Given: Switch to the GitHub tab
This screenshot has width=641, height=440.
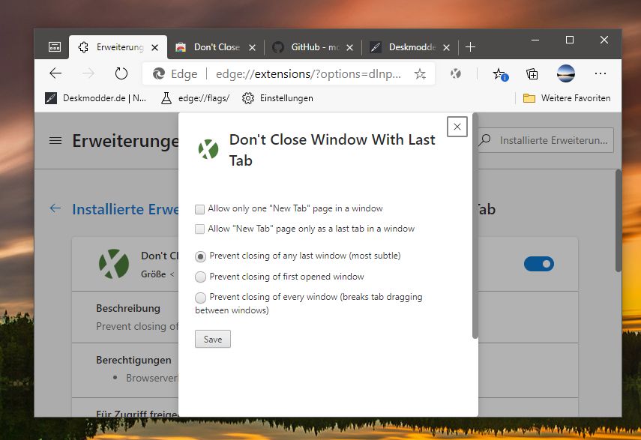Looking at the screenshot, I should click(315, 47).
